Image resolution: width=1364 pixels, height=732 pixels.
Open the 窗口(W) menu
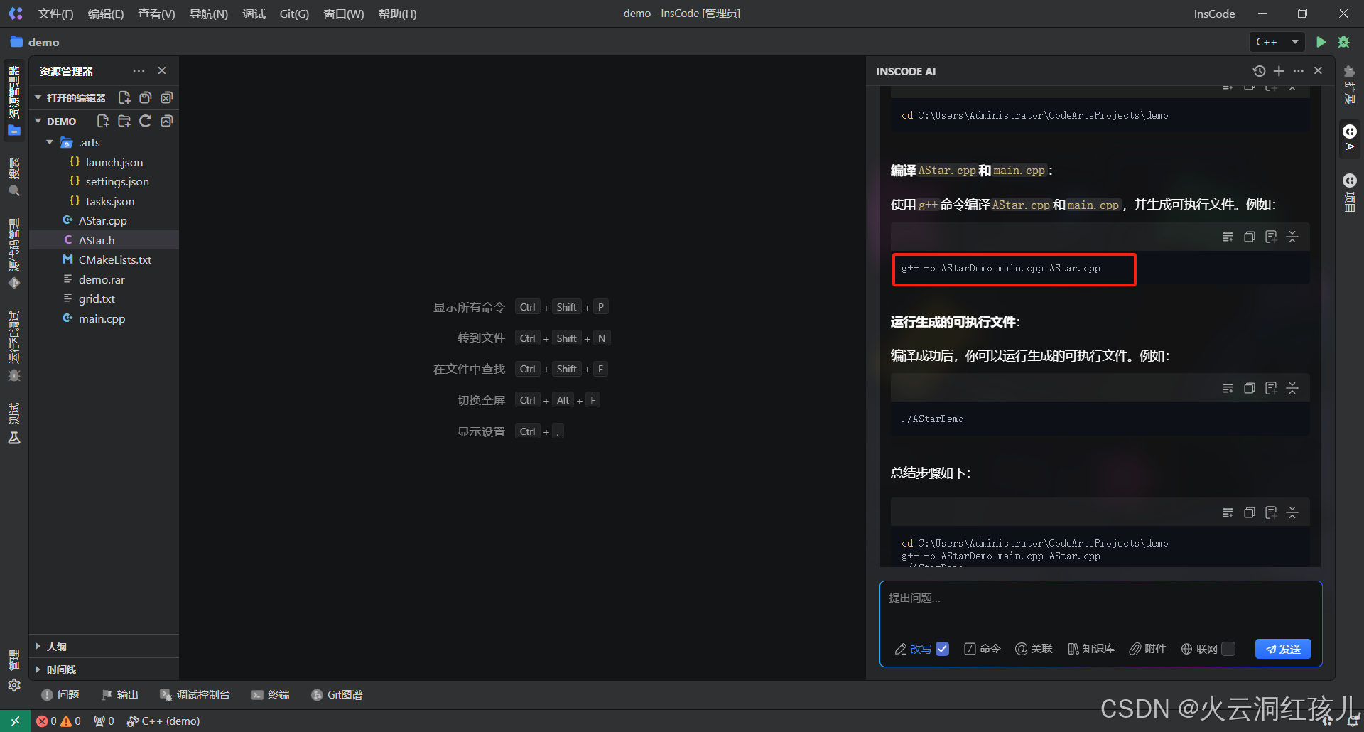click(x=343, y=14)
